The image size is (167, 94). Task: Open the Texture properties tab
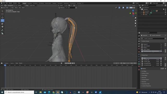pyautogui.click(x=139, y=70)
